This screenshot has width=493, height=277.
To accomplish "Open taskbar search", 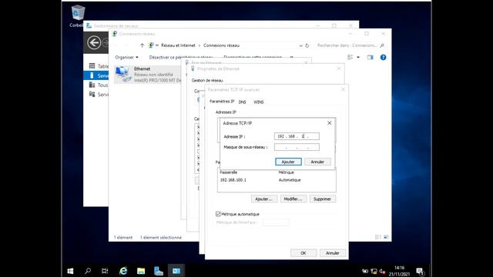I will [x=88, y=271].
